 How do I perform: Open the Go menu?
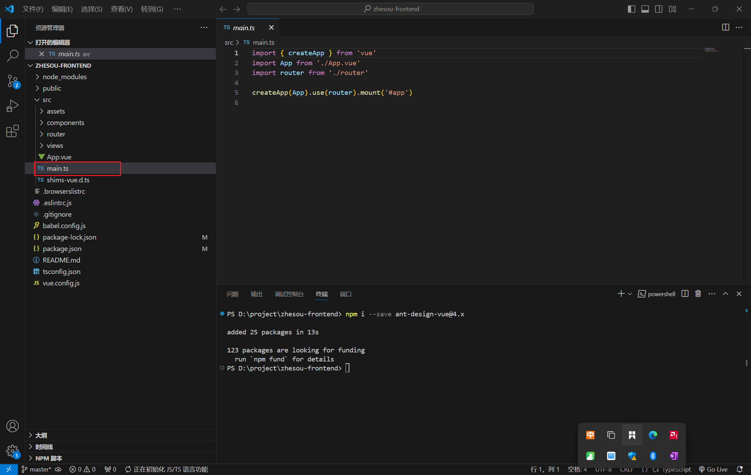tap(152, 9)
